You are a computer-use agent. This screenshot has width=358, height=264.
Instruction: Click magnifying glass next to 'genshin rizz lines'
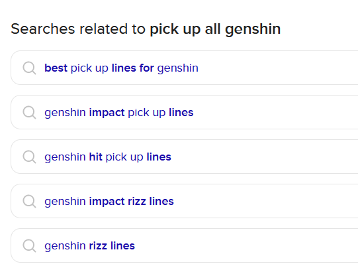coord(30,245)
